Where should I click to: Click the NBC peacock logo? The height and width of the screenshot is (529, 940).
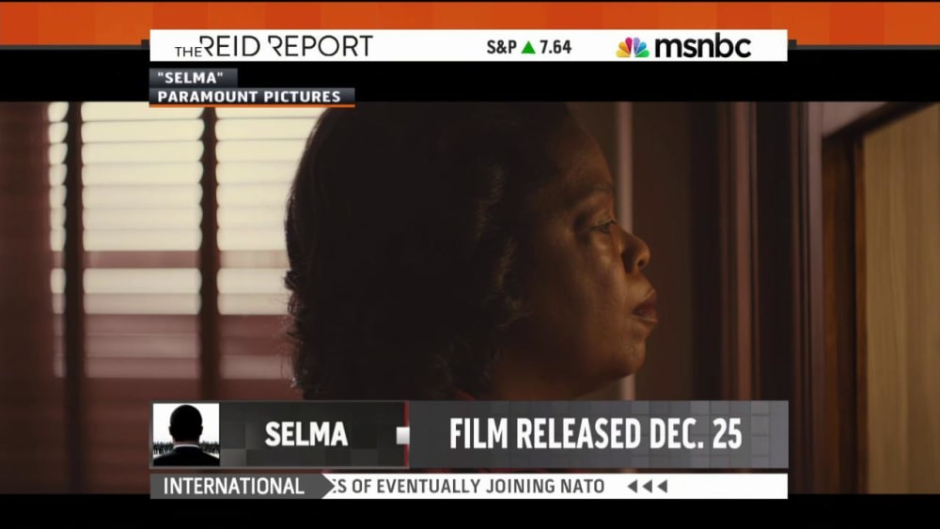633,47
